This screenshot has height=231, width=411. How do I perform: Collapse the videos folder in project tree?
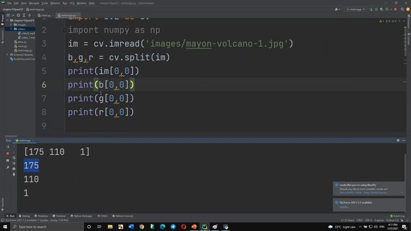[12, 29]
